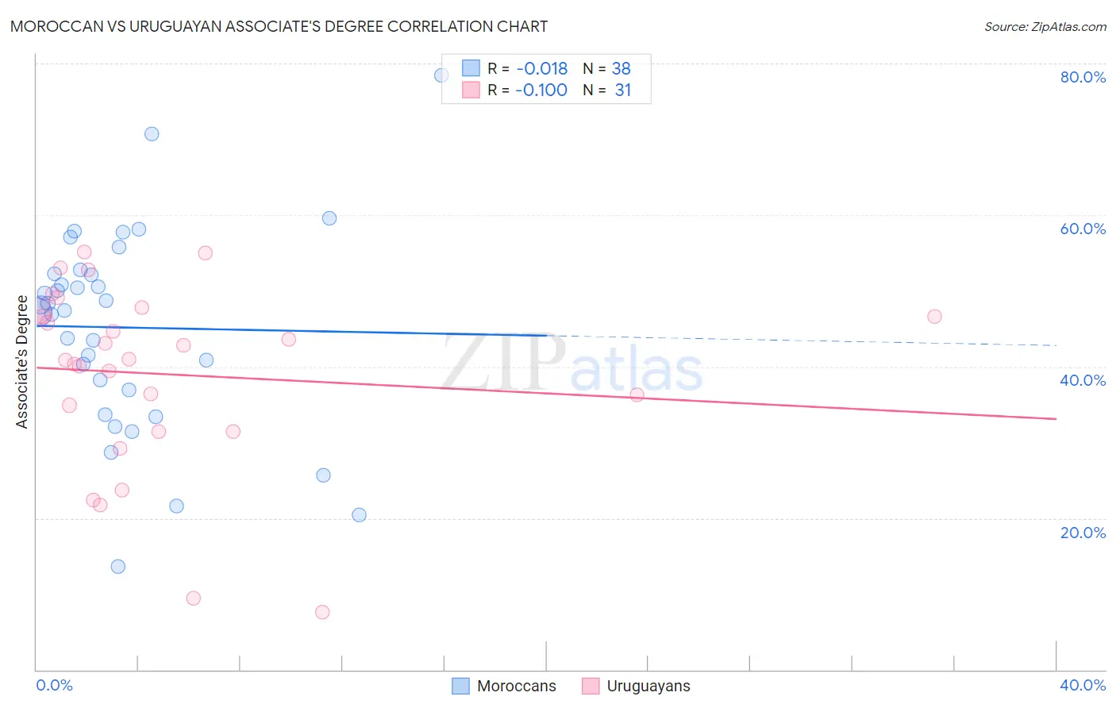1116x708 pixels.
Task: Select the Uruguayans legend label
Action: 648,686
